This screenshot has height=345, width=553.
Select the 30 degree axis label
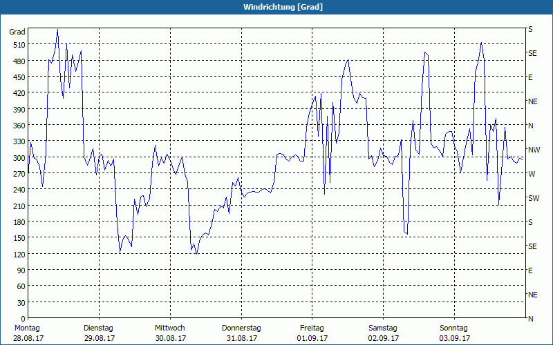[x=21, y=303]
